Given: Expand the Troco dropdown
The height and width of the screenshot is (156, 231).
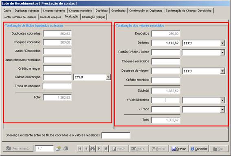Looking at the screenshot, I should click(222, 110).
